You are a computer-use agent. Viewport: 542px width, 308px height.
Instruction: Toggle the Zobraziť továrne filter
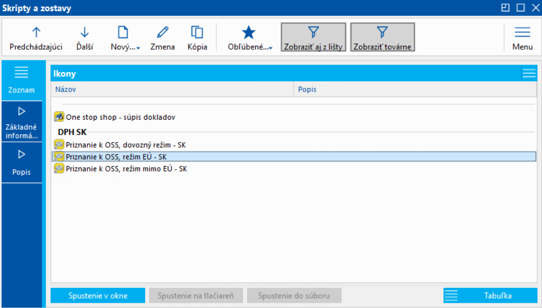point(382,38)
